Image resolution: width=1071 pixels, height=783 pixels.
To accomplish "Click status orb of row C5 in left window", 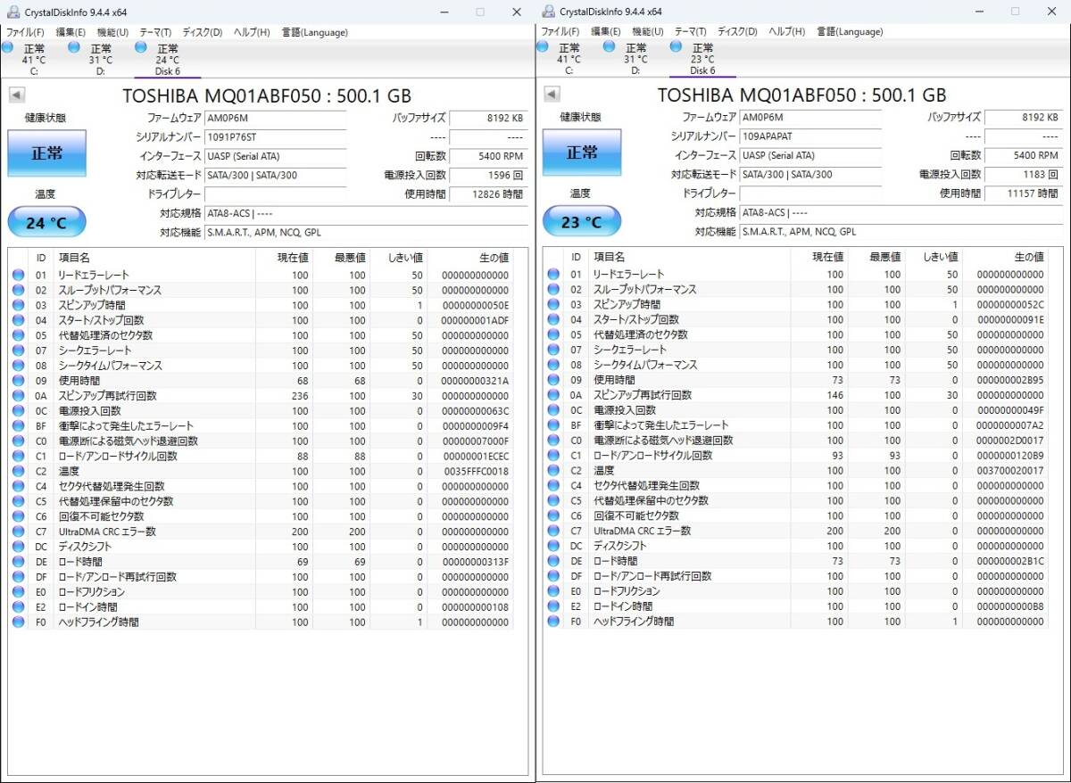I will pyautogui.click(x=19, y=501).
